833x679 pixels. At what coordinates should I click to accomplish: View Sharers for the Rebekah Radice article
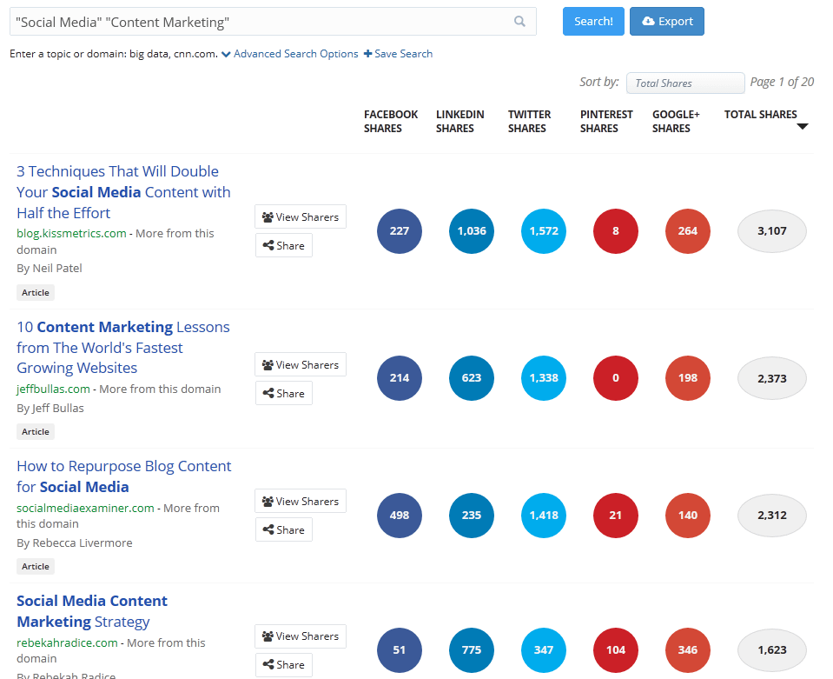coord(300,636)
